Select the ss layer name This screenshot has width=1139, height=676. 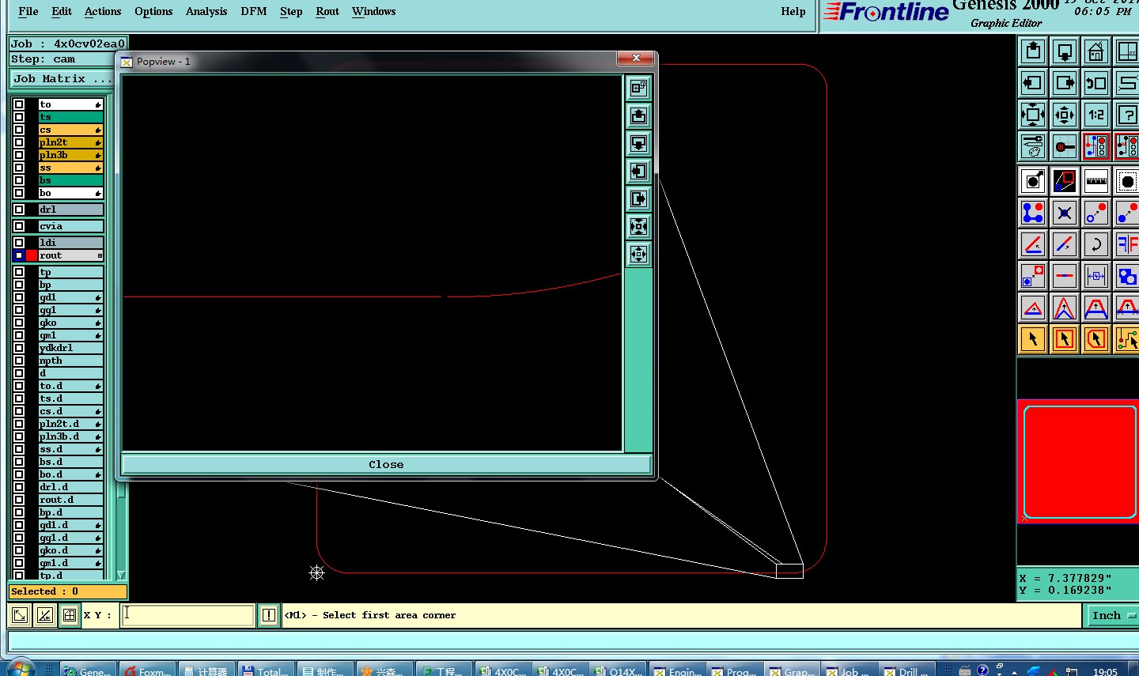coord(70,168)
